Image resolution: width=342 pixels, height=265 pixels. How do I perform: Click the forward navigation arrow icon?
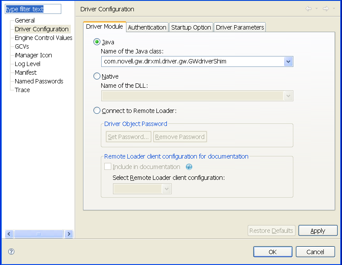(326, 9)
